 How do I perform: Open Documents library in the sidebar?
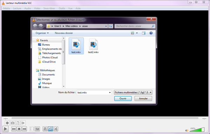tap(47, 75)
